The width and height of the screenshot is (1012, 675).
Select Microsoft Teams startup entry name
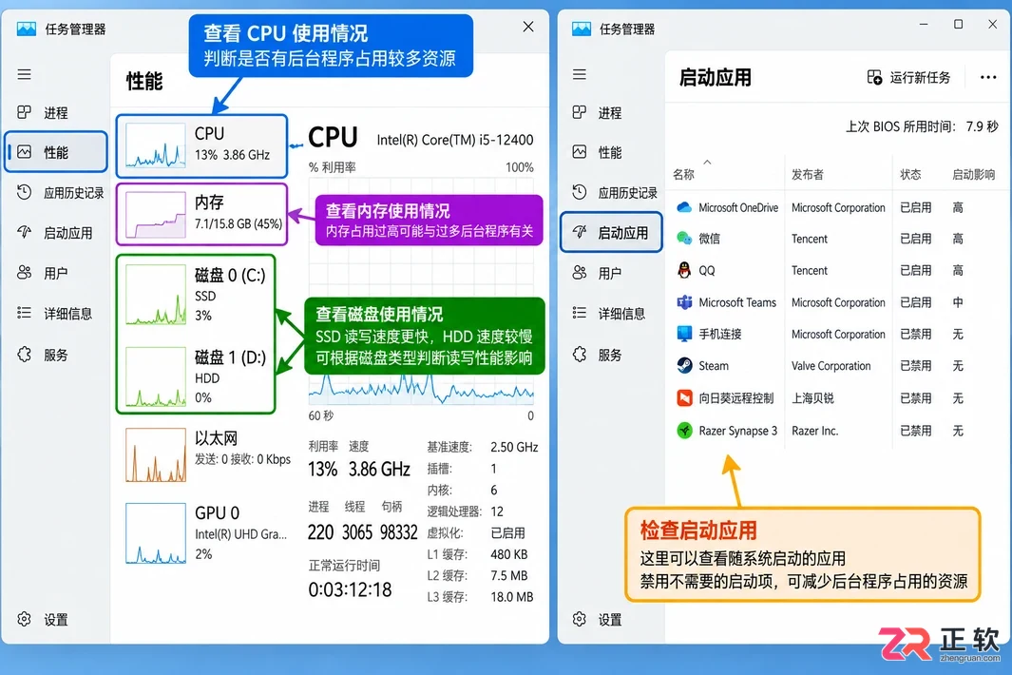click(x=737, y=302)
